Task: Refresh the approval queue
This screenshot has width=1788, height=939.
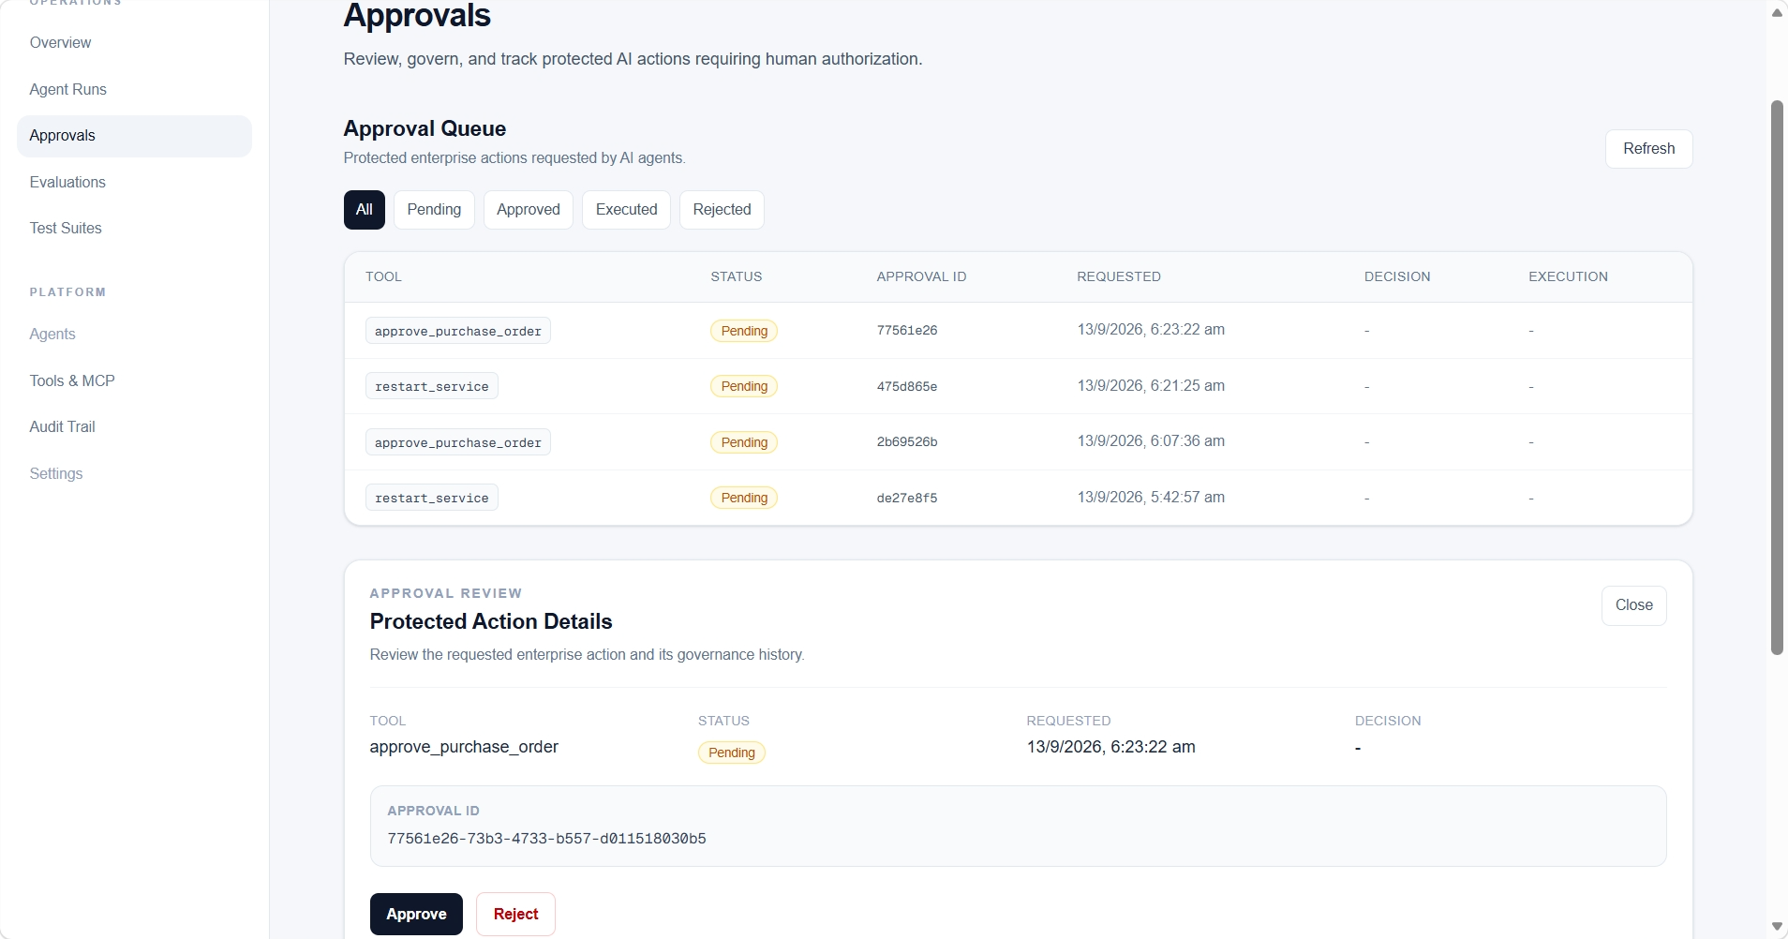Action: pos(1648,149)
